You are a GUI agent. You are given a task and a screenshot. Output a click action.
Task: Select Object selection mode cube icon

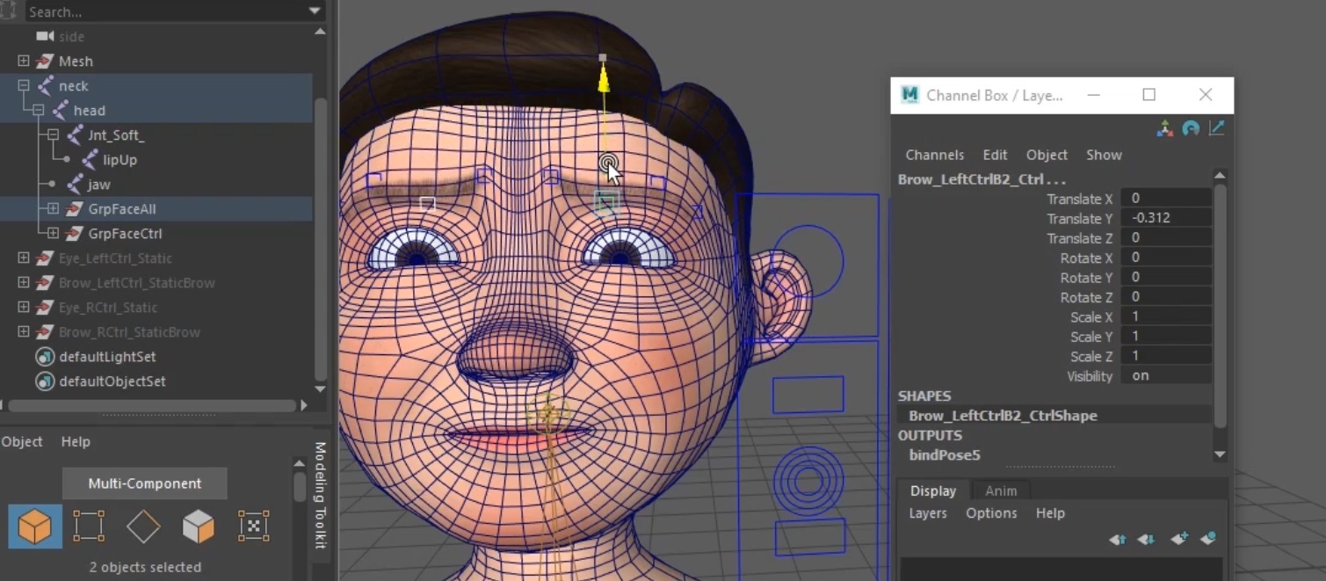coord(35,527)
